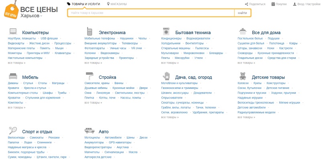Open Светильники, люстры subcategory link
The height and width of the screenshot is (159, 321).
(x=130, y=93)
